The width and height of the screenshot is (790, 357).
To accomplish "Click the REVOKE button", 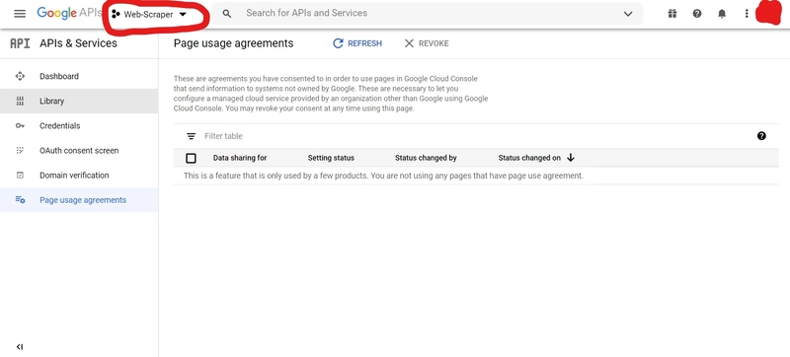I will click(427, 43).
